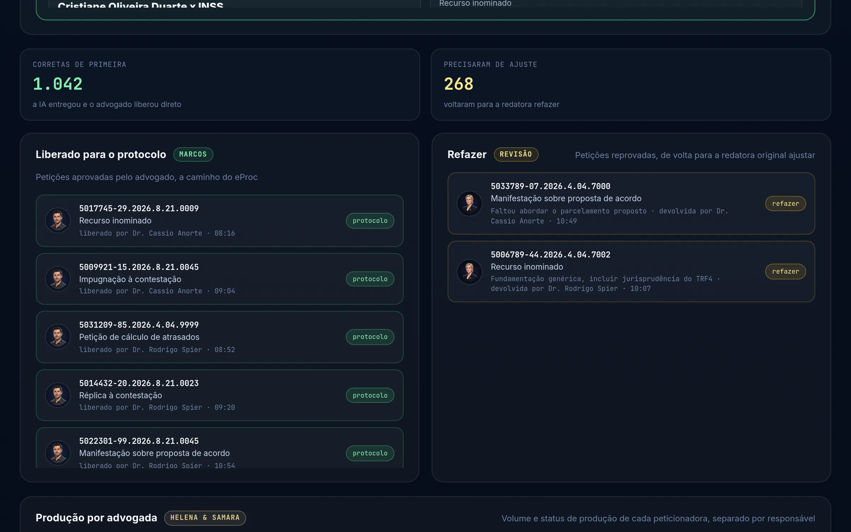
Task: Click avatar on Impugnação à contestação card
Action: (x=58, y=279)
